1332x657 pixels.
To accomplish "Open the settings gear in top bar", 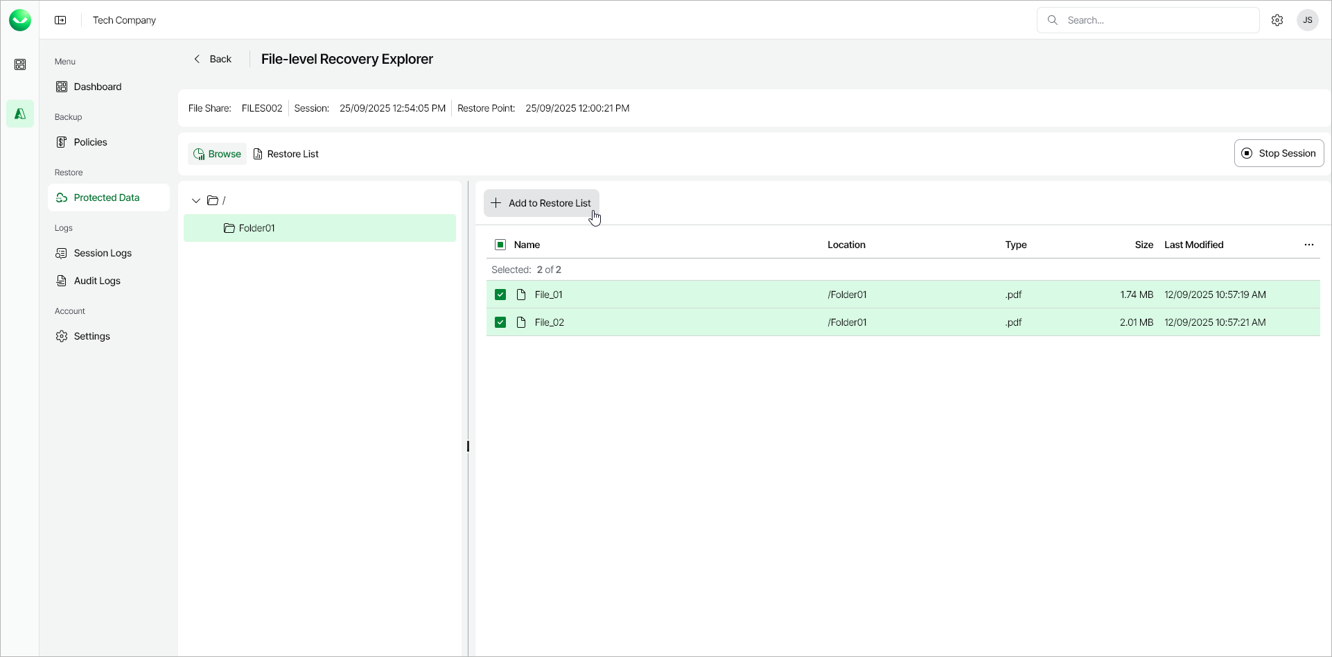I will coord(1277,20).
